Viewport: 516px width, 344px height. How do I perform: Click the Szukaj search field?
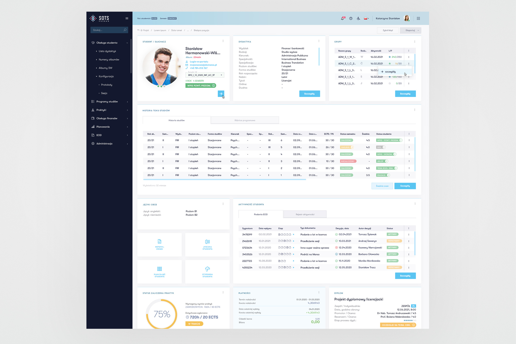[108, 30]
